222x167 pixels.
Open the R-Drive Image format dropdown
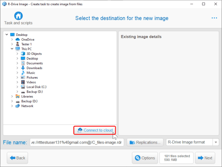coord(216,142)
